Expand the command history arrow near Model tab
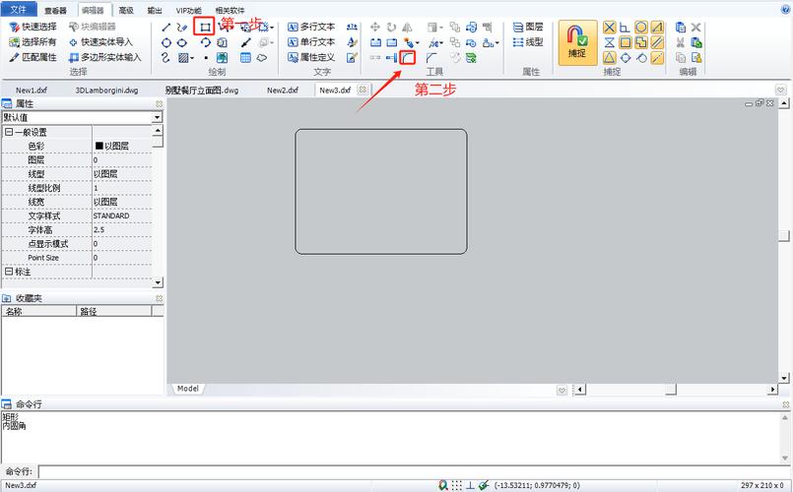The width and height of the screenshot is (793, 492). coord(562,390)
